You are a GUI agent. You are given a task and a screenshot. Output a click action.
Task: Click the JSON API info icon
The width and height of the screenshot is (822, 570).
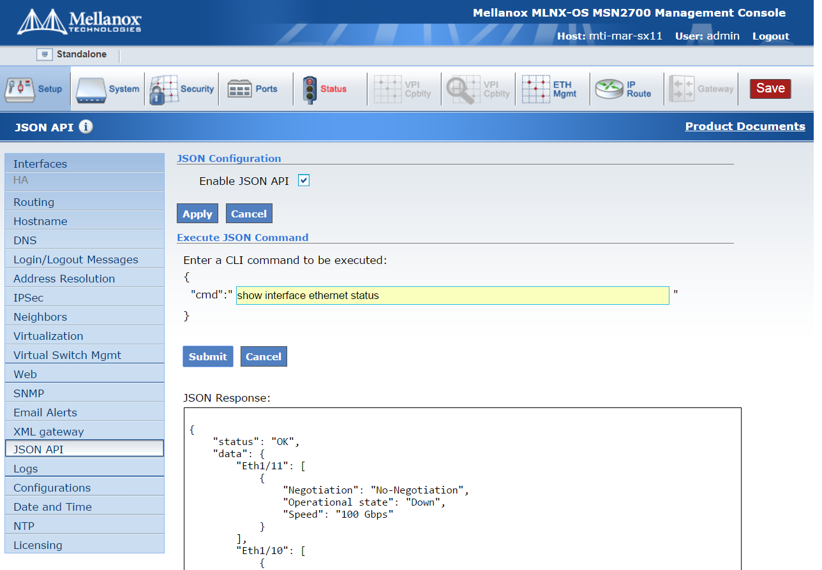[x=86, y=127]
